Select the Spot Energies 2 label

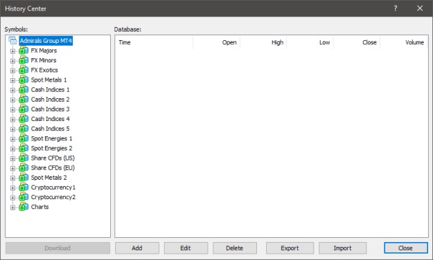click(x=52, y=149)
